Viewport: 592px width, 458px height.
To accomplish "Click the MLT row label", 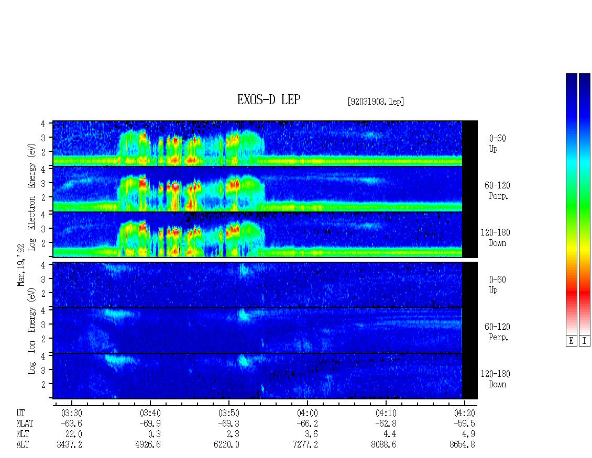I will (x=23, y=434).
